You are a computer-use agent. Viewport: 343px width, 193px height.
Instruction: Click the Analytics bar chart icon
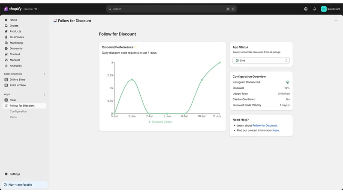click(6, 66)
